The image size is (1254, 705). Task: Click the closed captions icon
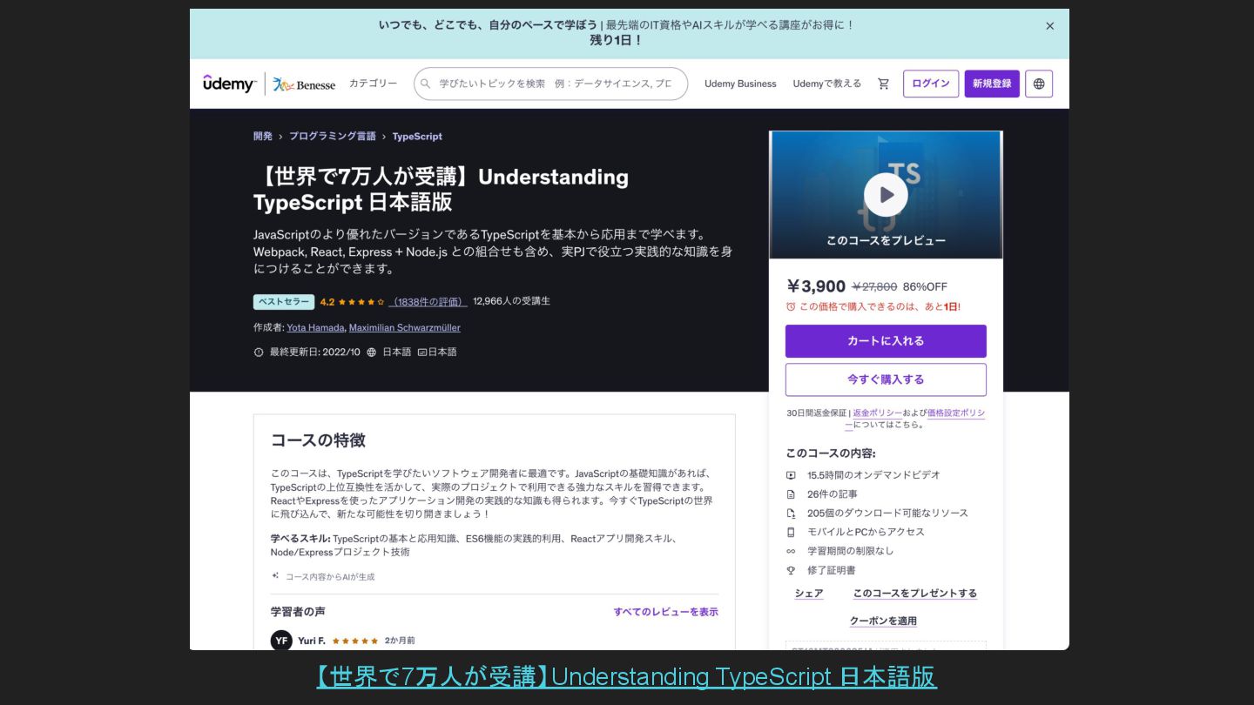(422, 352)
